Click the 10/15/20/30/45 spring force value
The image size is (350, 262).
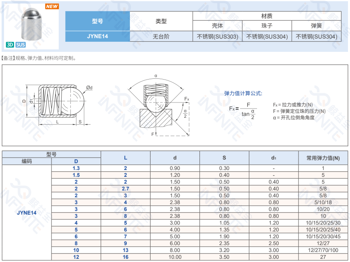point(323,237)
